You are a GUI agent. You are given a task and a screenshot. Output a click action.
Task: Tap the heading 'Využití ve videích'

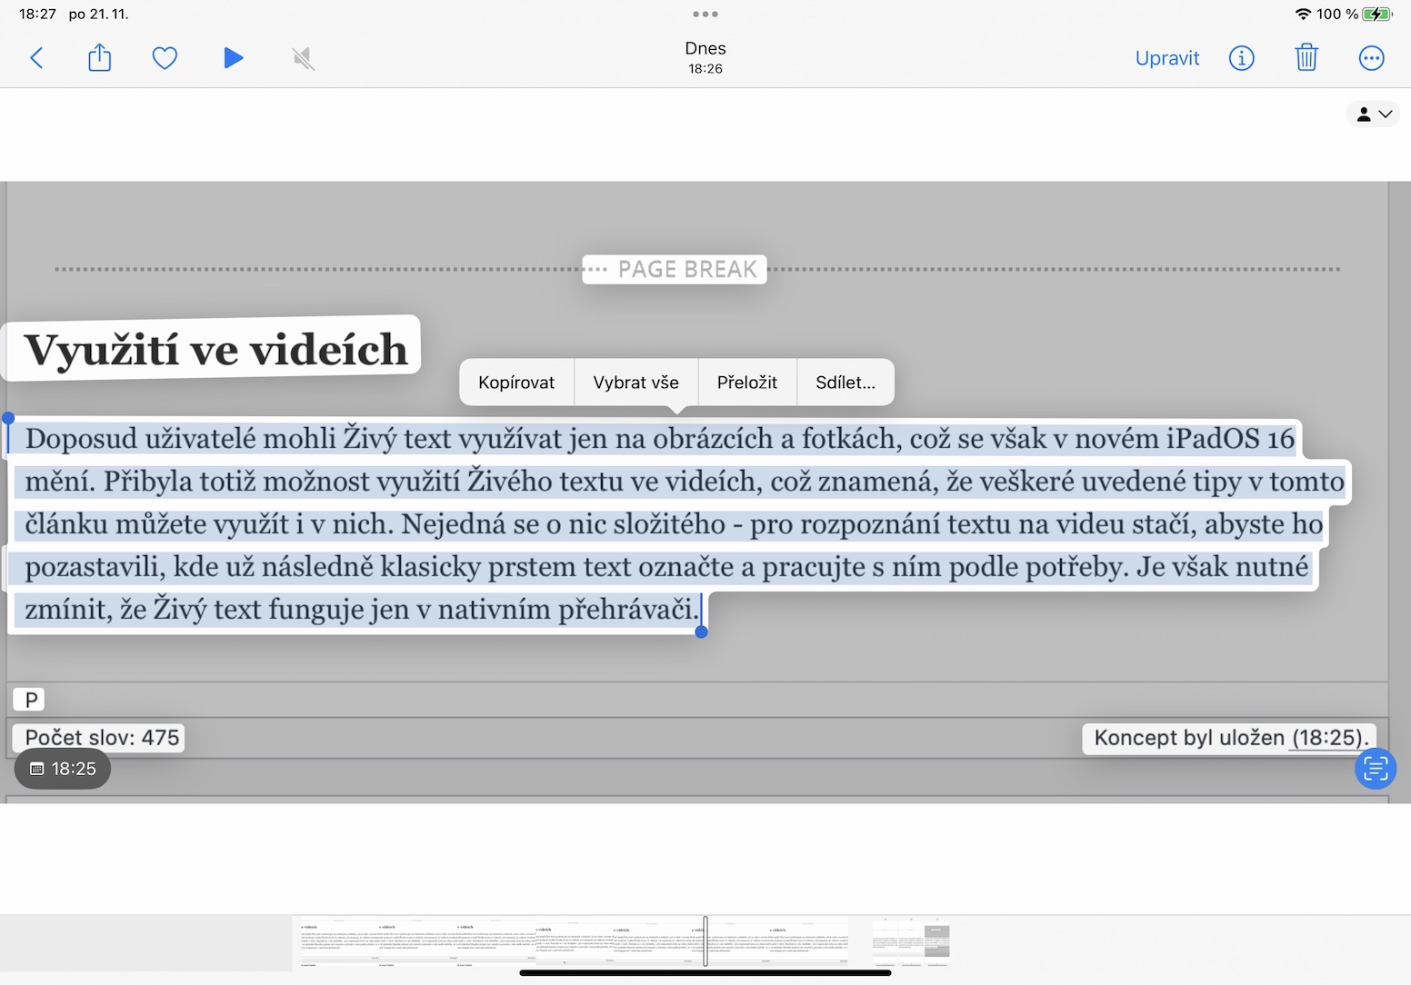215,350
